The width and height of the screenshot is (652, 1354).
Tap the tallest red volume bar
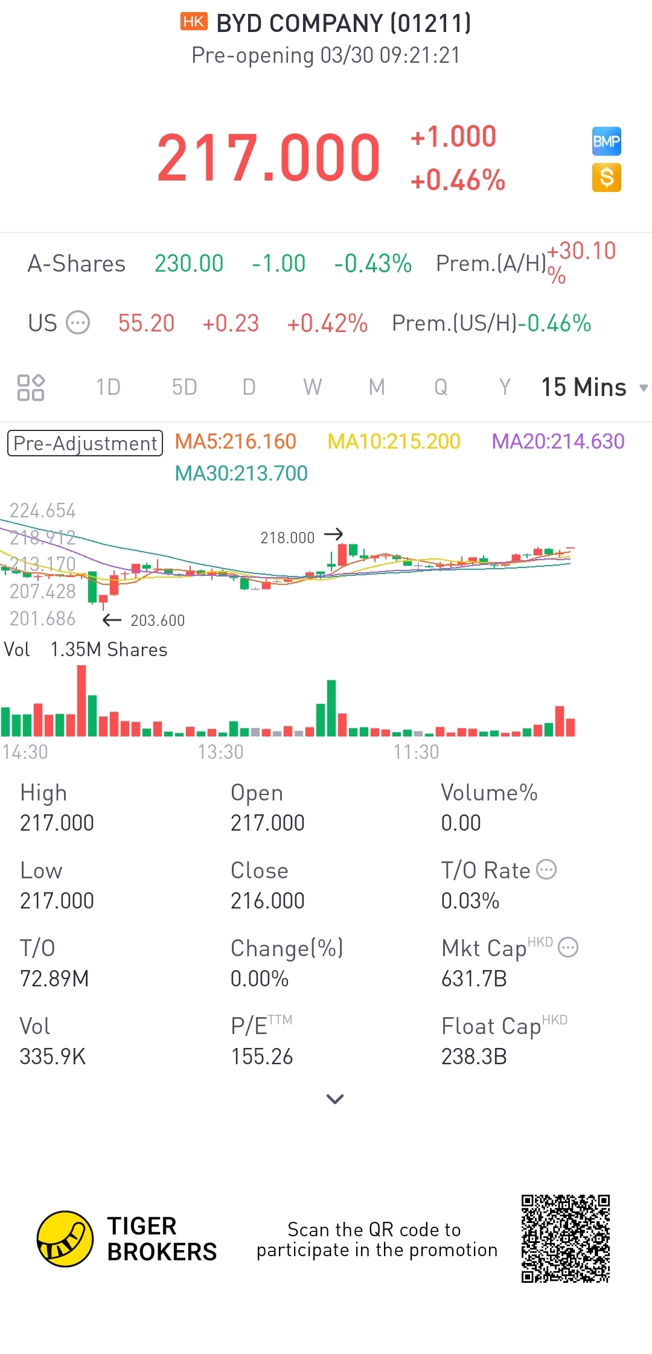coord(81,700)
